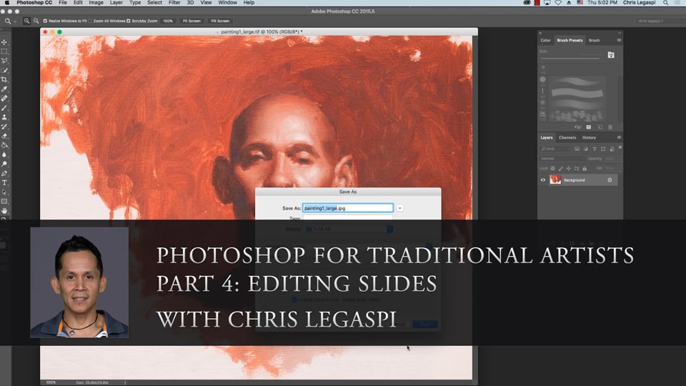This screenshot has height=386, width=686.
Task: Toggle lock all for the layer
Action: (585, 169)
